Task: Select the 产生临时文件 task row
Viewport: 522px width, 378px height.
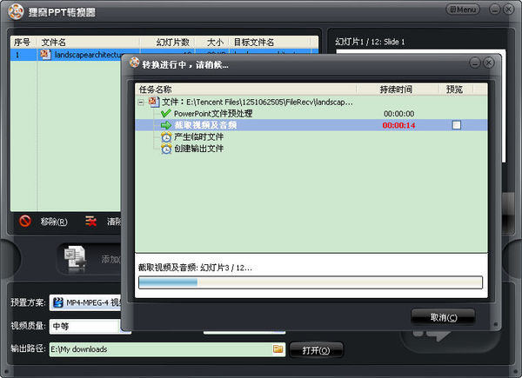Action: (x=311, y=136)
